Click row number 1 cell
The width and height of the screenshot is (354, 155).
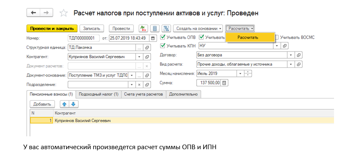coord(42,121)
